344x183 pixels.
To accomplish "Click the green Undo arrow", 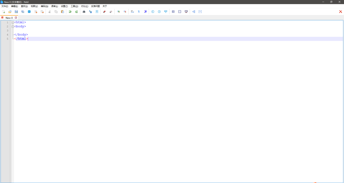I will tap(70, 12).
